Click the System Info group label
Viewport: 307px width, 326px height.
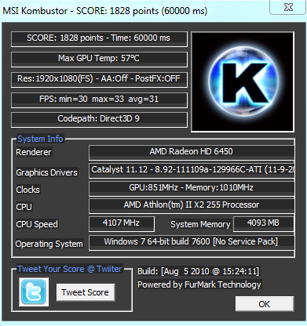coord(40,139)
